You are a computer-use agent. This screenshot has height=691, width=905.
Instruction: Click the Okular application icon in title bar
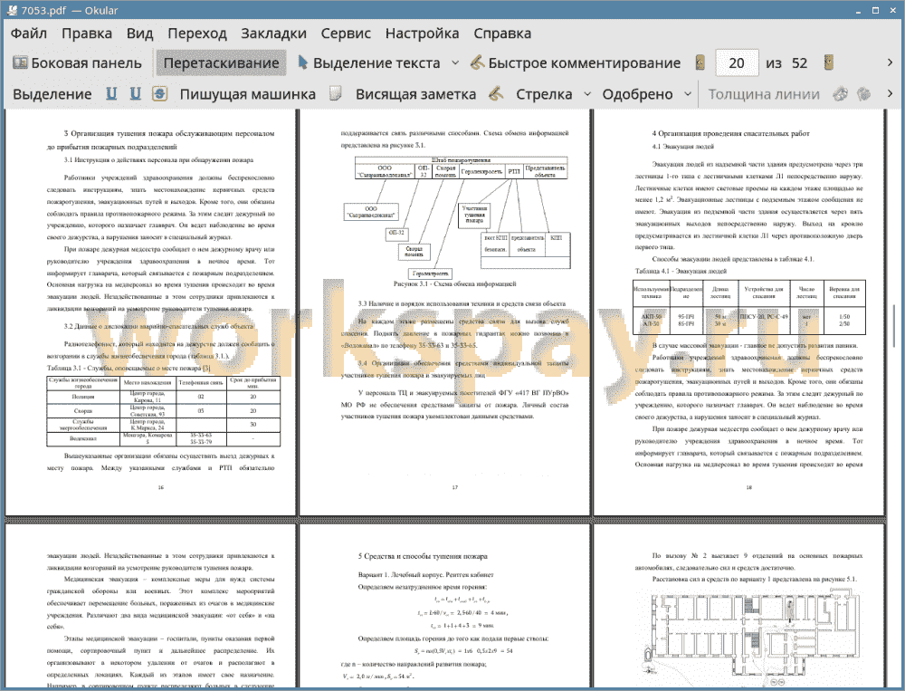tap(12, 10)
